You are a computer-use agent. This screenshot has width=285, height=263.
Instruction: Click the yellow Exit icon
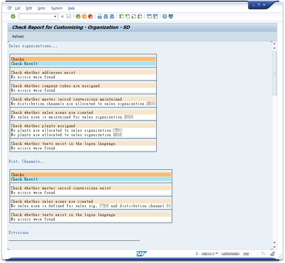[84, 17]
